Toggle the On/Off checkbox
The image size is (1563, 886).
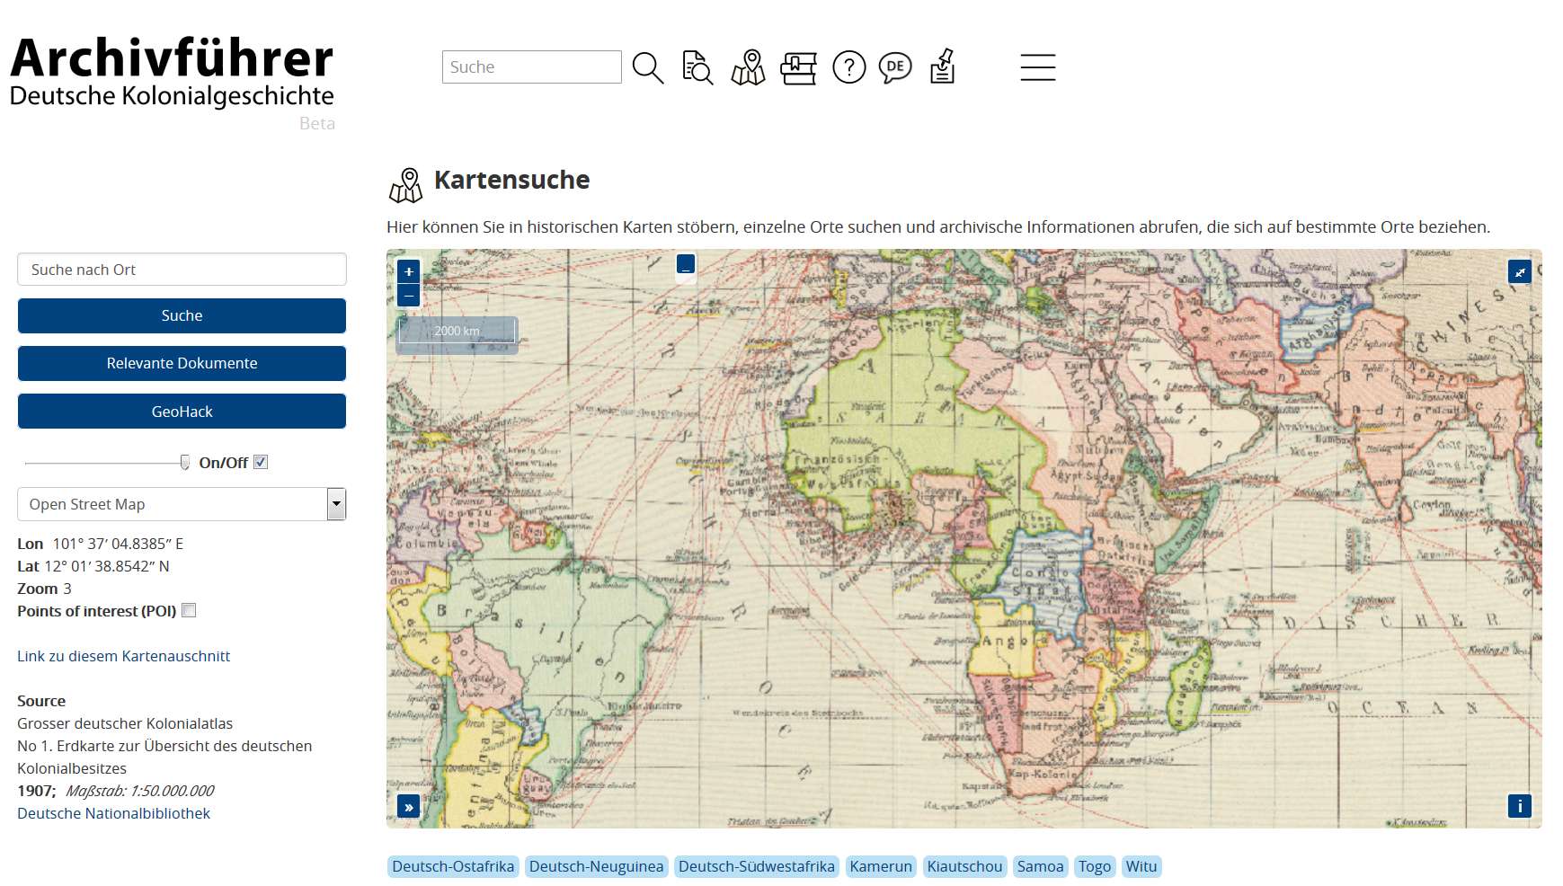coord(261,462)
